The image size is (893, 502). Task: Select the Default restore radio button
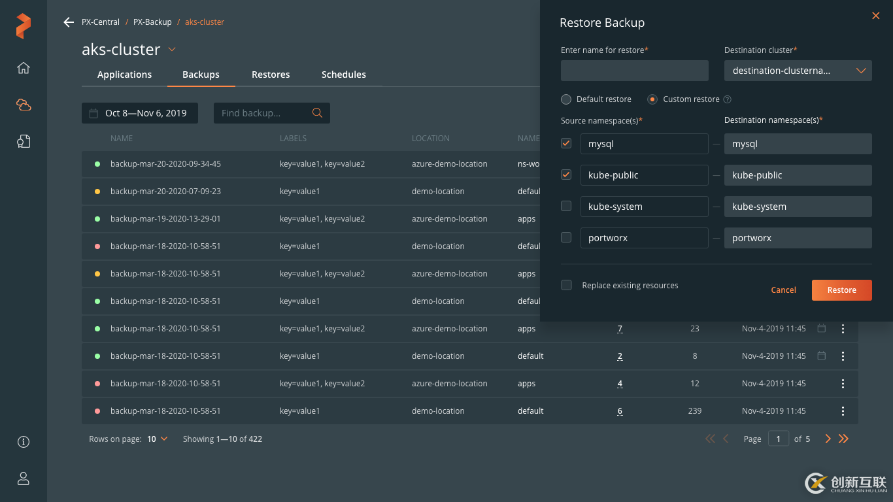(566, 99)
